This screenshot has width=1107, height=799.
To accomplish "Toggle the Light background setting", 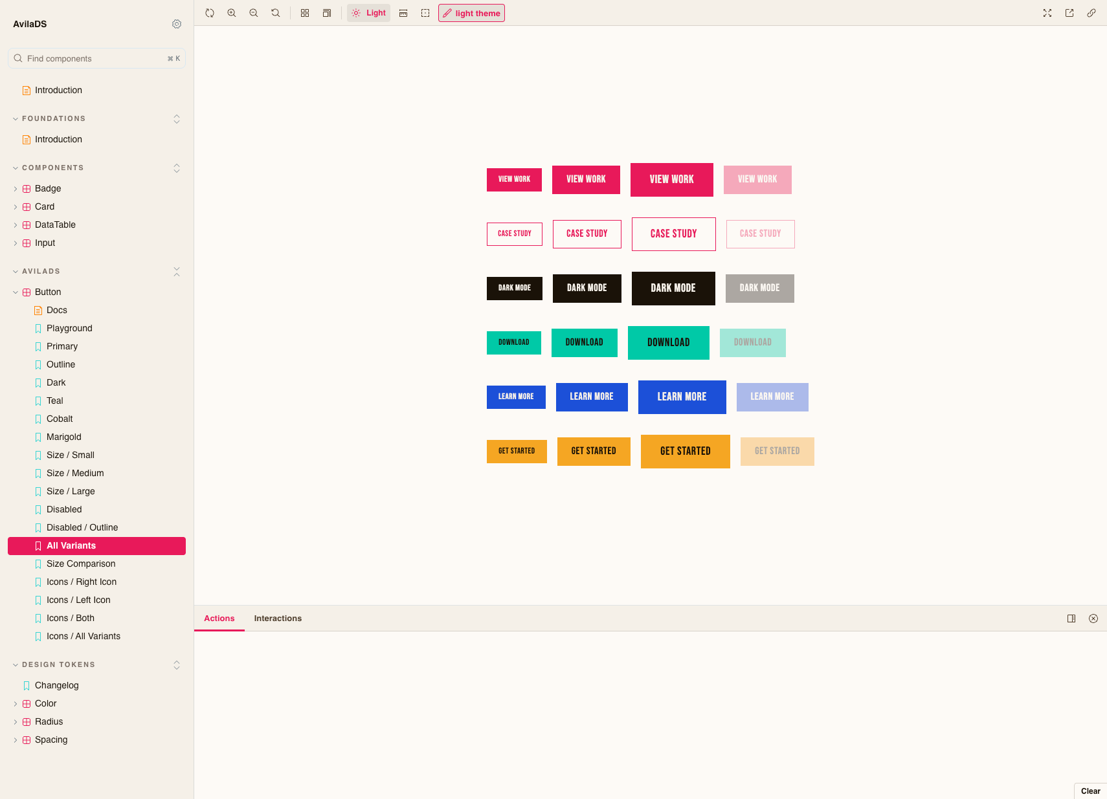I will tap(368, 12).
